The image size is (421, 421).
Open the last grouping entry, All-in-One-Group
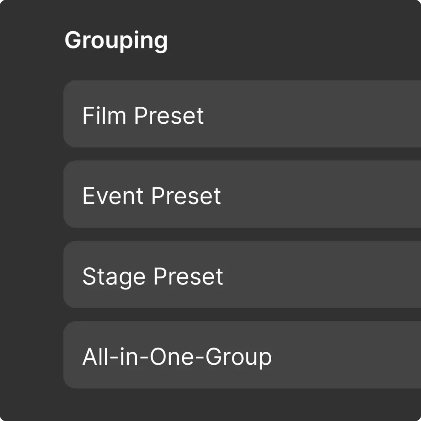pyautogui.click(x=242, y=355)
